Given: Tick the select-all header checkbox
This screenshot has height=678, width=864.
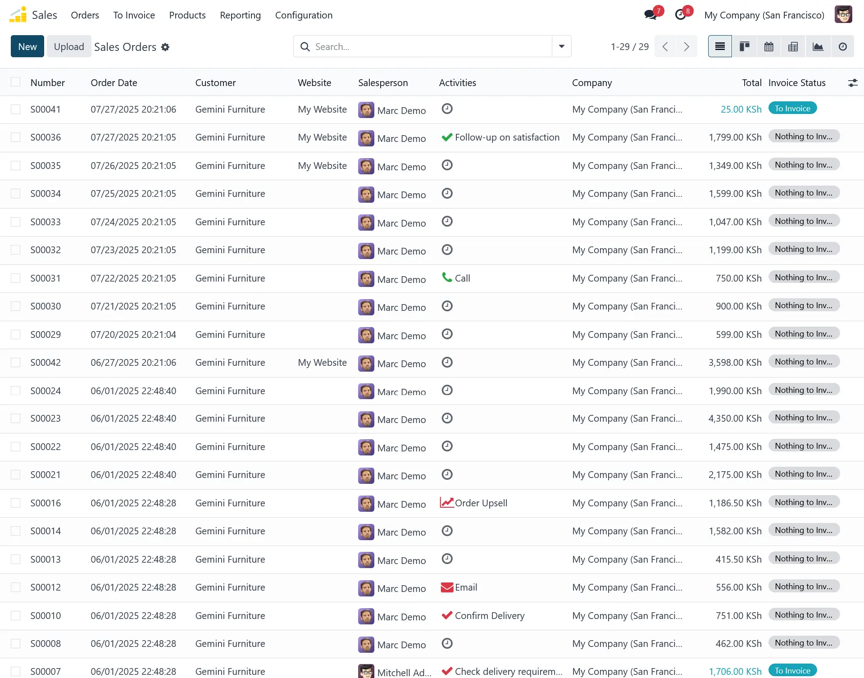Looking at the screenshot, I should pos(16,82).
